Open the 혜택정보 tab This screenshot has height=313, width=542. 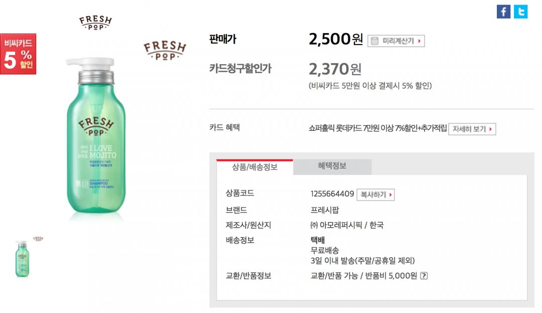coord(332,166)
